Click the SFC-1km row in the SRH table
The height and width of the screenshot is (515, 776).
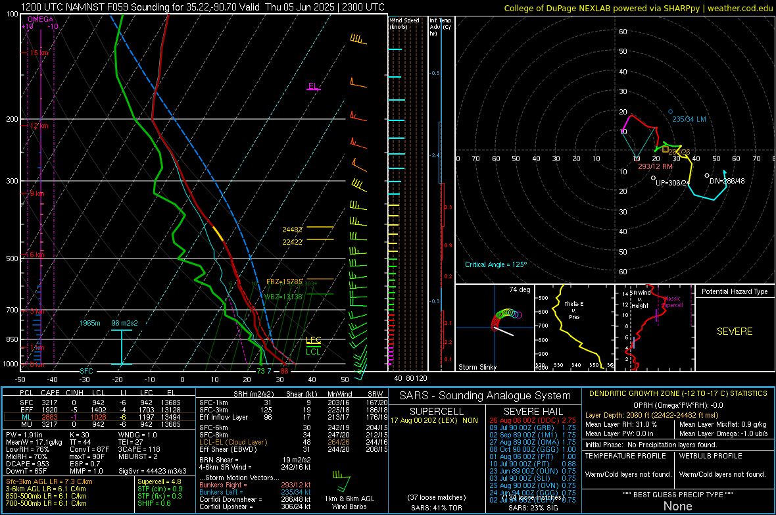293,403
